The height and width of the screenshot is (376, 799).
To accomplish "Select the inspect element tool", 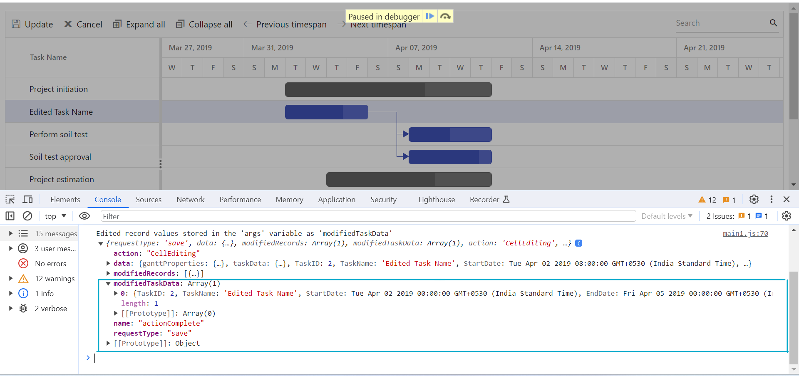I will 10,199.
